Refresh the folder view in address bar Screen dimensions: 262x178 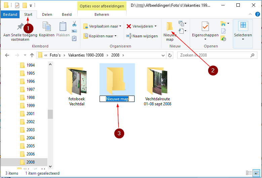170,55
